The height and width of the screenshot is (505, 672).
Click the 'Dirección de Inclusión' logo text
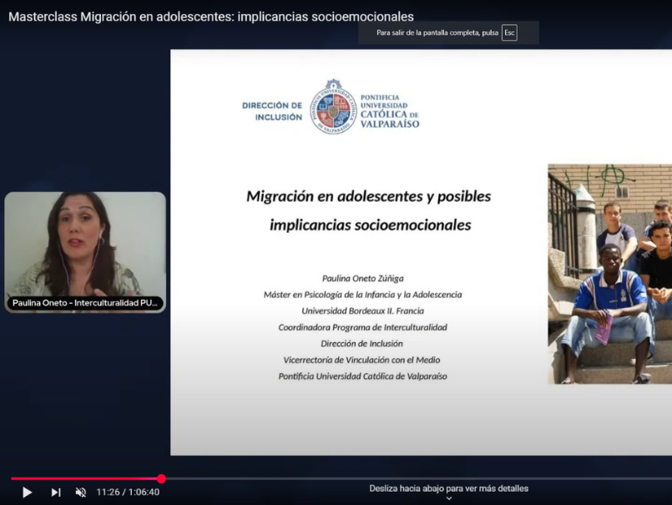point(272,111)
